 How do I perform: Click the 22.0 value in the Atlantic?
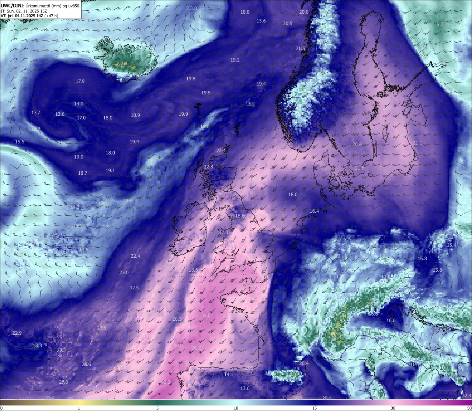click(x=124, y=272)
